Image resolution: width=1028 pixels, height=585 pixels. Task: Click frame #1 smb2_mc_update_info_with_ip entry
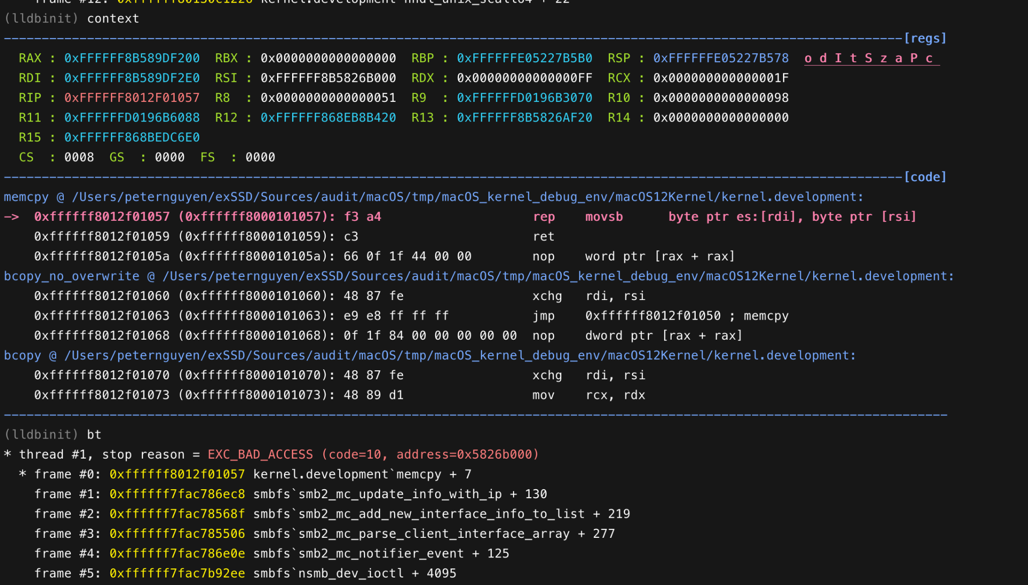(400, 494)
